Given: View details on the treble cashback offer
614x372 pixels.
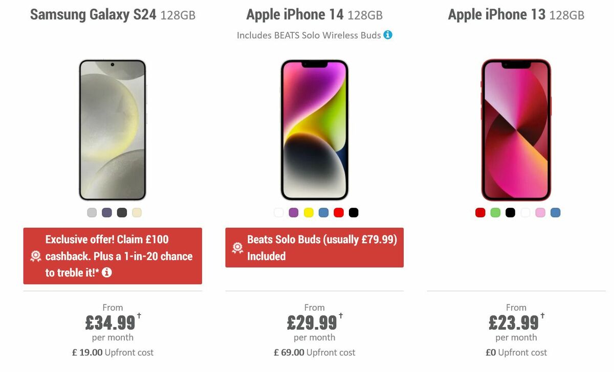Looking at the screenshot, I should (x=107, y=273).
